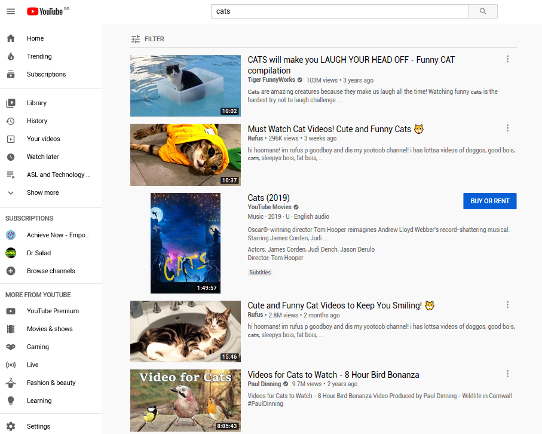The image size is (542, 434).
Task: Open YouTube Movies channel link
Action: 270,207
